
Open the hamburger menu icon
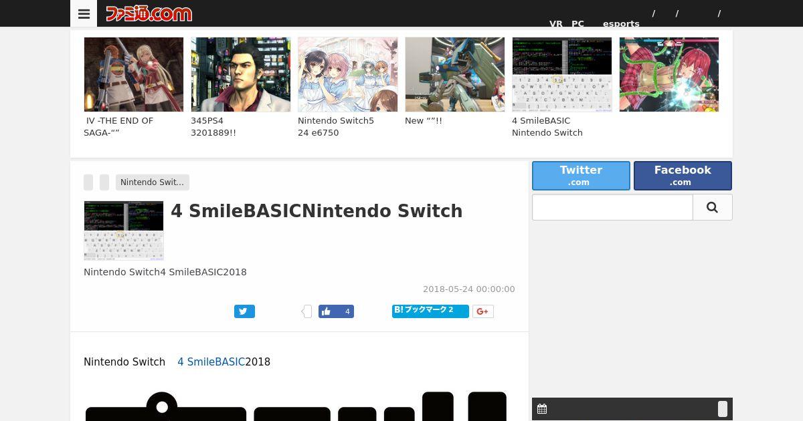84,13
